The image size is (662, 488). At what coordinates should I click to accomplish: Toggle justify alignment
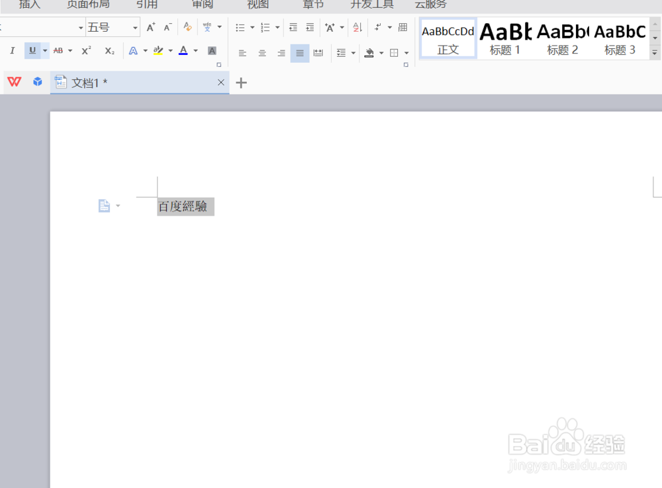300,53
